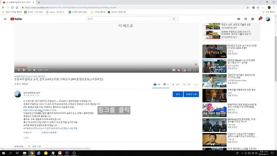277x156 pixels.
Task: Open the notifications bell
Action: 260,19
